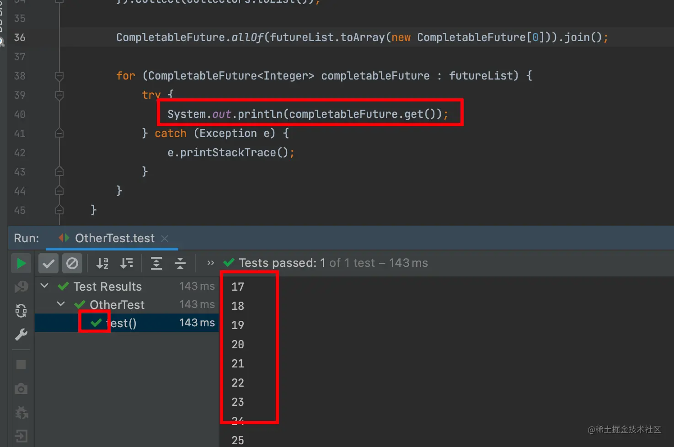
Task: Open run configuration wrench settings
Action: pos(21,335)
